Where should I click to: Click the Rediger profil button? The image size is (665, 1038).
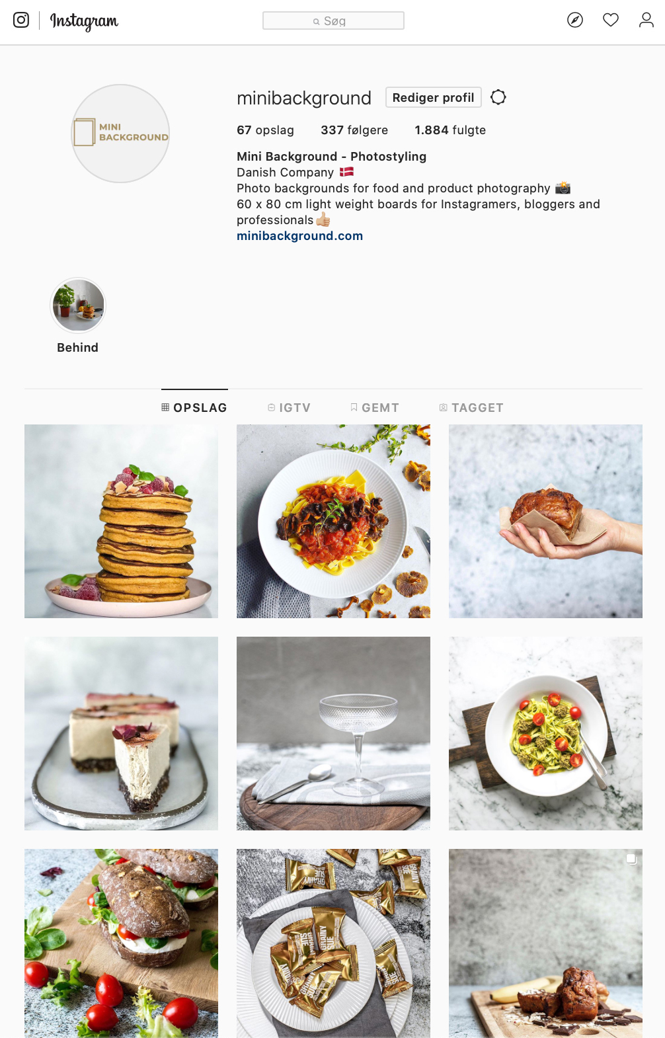[x=434, y=97]
